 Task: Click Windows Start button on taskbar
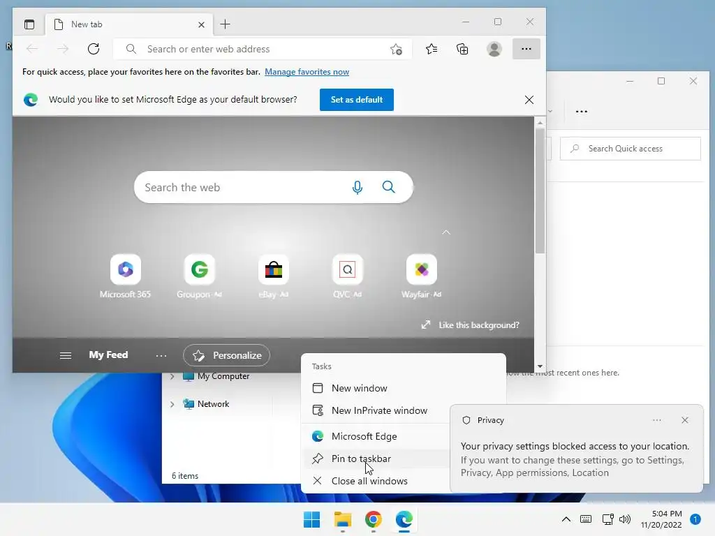(312, 519)
